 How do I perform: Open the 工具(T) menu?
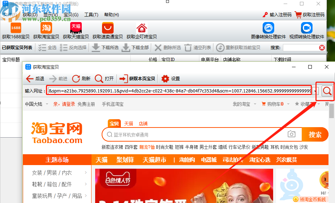(x=91, y=15)
